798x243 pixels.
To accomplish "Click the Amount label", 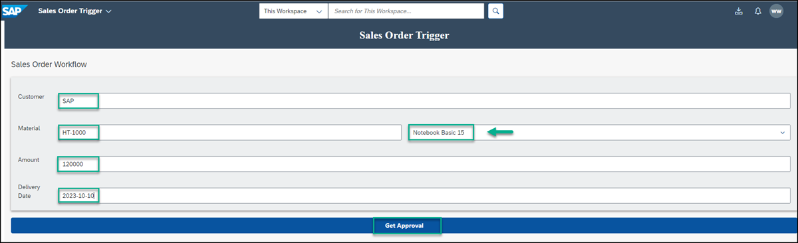I will (29, 160).
